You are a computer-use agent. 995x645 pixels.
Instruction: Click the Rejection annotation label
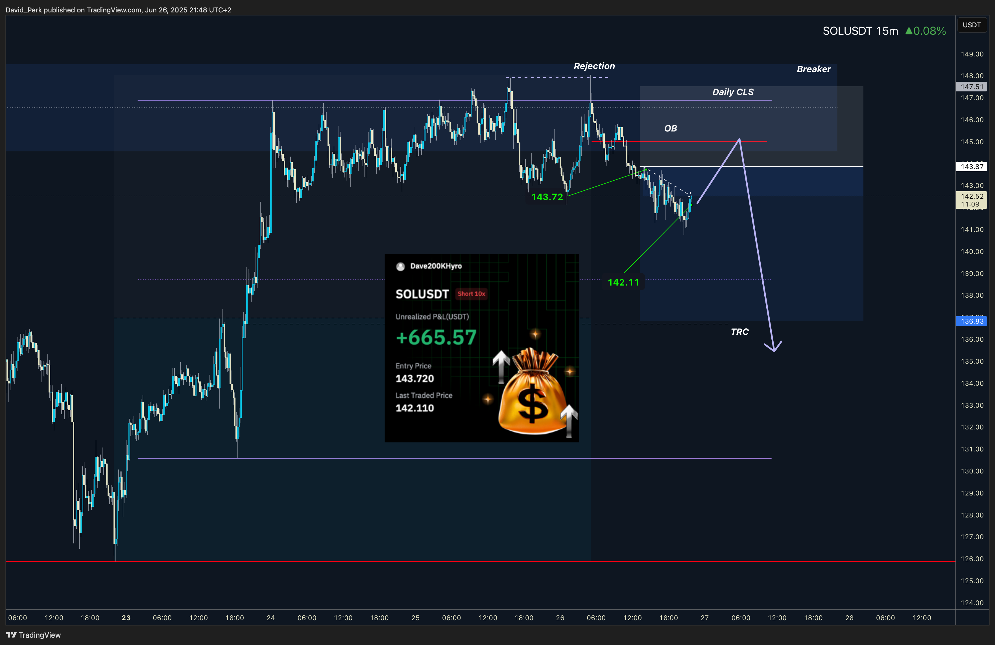point(594,66)
